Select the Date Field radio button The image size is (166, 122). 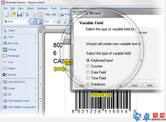(88, 72)
